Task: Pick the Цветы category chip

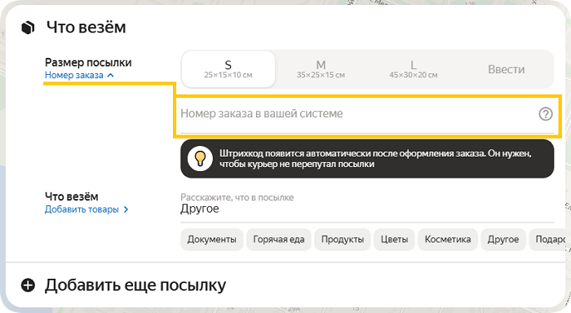Action: [394, 240]
